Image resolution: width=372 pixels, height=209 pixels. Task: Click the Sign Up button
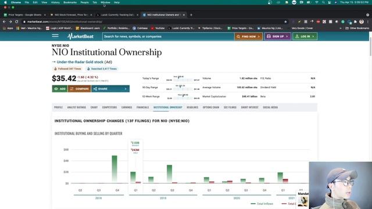pos(278,37)
